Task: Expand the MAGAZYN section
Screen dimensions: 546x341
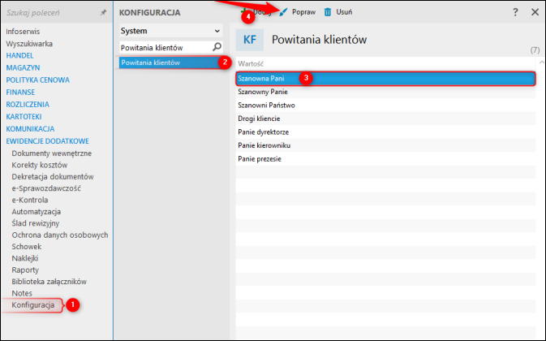Action: pyautogui.click(x=23, y=68)
